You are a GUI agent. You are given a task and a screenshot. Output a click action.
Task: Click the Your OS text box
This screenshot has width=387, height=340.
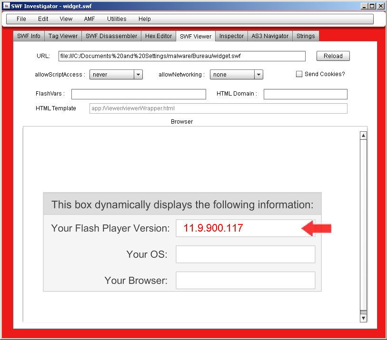point(245,254)
